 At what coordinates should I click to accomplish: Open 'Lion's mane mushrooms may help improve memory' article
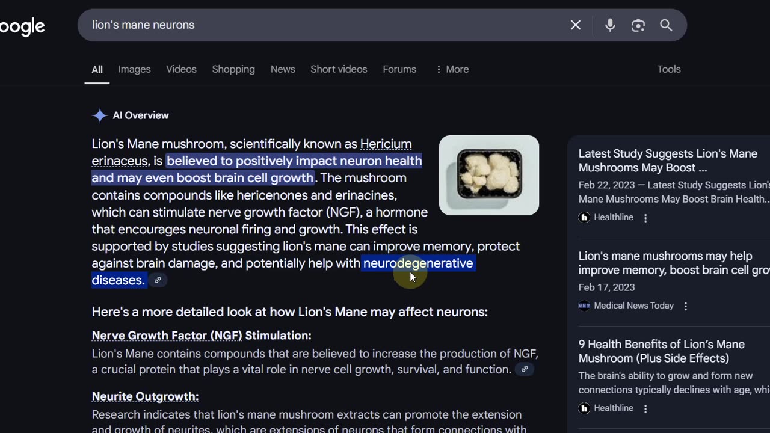[674, 263]
